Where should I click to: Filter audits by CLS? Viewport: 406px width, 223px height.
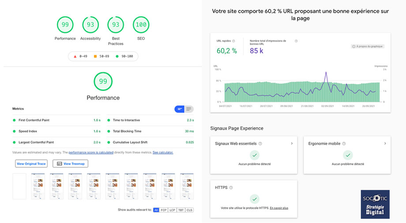tap(189, 210)
